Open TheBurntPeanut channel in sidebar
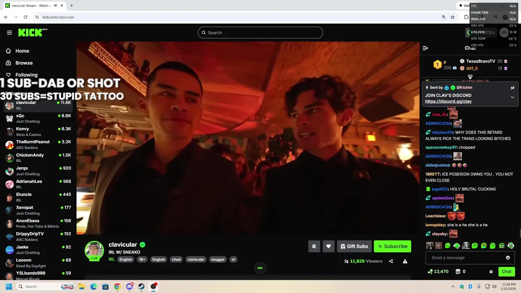This screenshot has height=293, width=521. pos(38,144)
